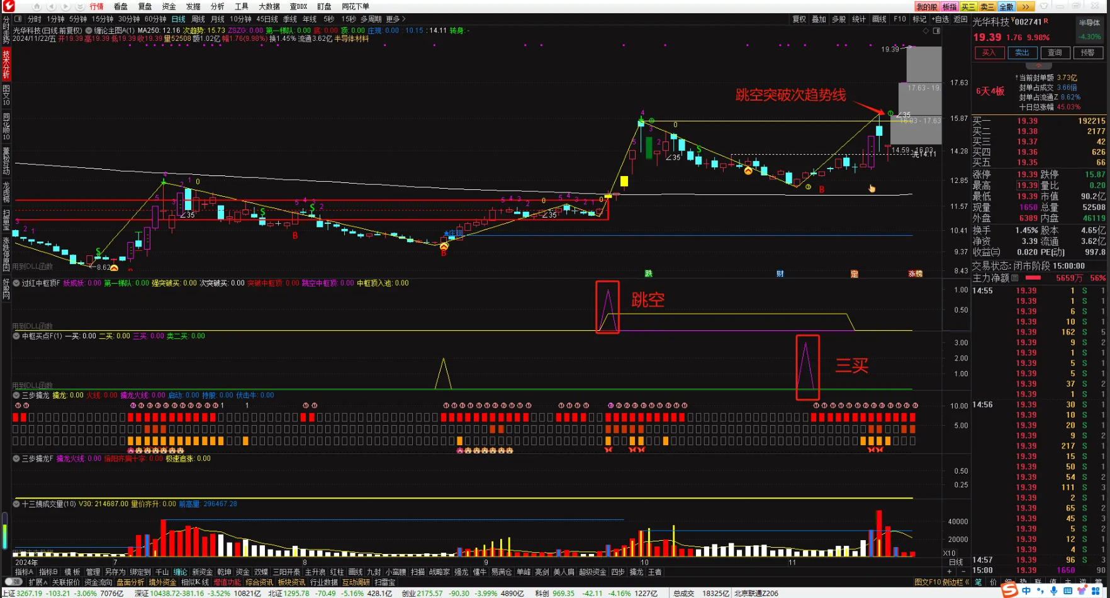The image size is (1110, 598).
Task: Click the yellow 买三 quick button
Action: 968,6
